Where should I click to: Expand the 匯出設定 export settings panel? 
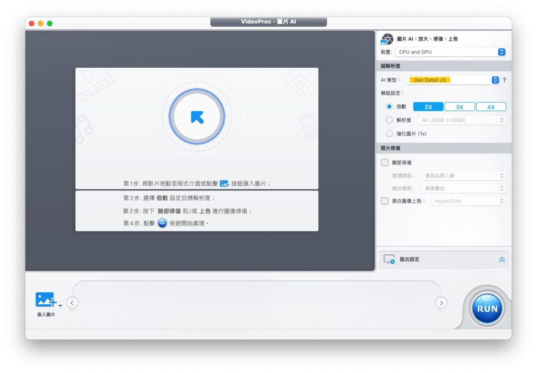pyautogui.click(x=502, y=260)
